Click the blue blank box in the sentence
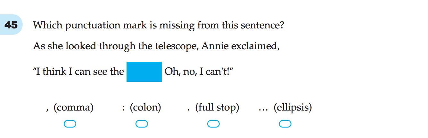The image size is (428, 138). [x=144, y=72]
